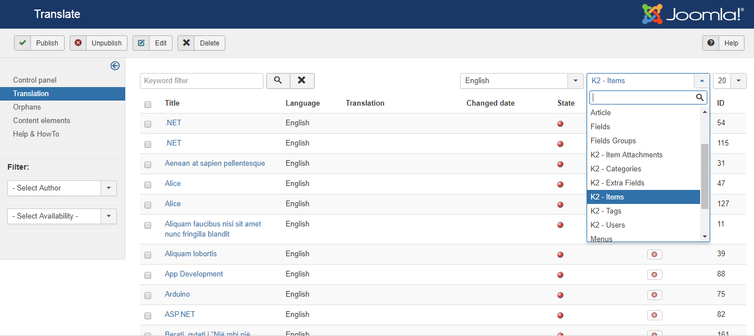Click the red cross button in App Development row

coord(655,275)
